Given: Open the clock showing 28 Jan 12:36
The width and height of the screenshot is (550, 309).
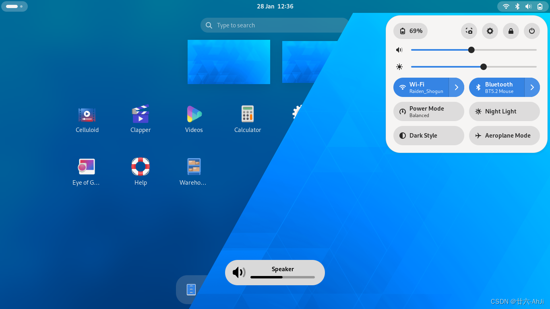Looking at the screenshot, I should tap(275, 6).
